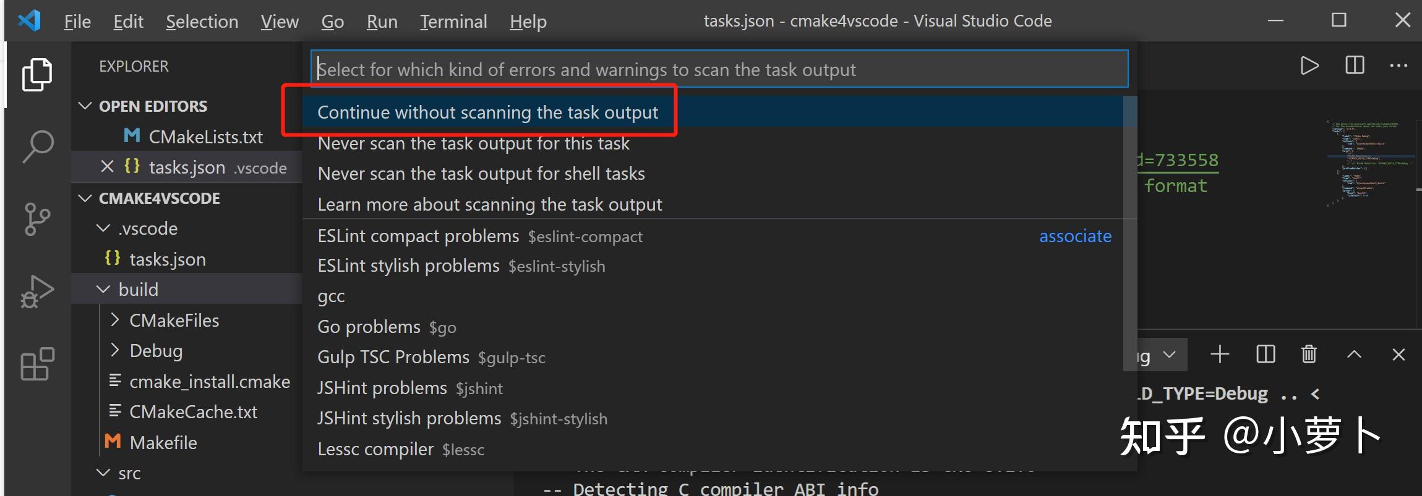Create a new terminal with the plus icon

tap(1219, 354)
